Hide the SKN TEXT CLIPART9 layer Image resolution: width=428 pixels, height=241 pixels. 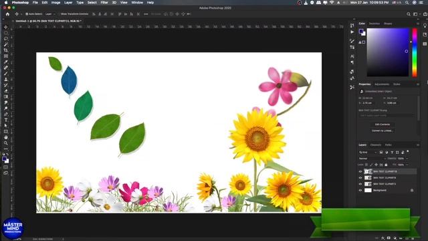point(360,178)
